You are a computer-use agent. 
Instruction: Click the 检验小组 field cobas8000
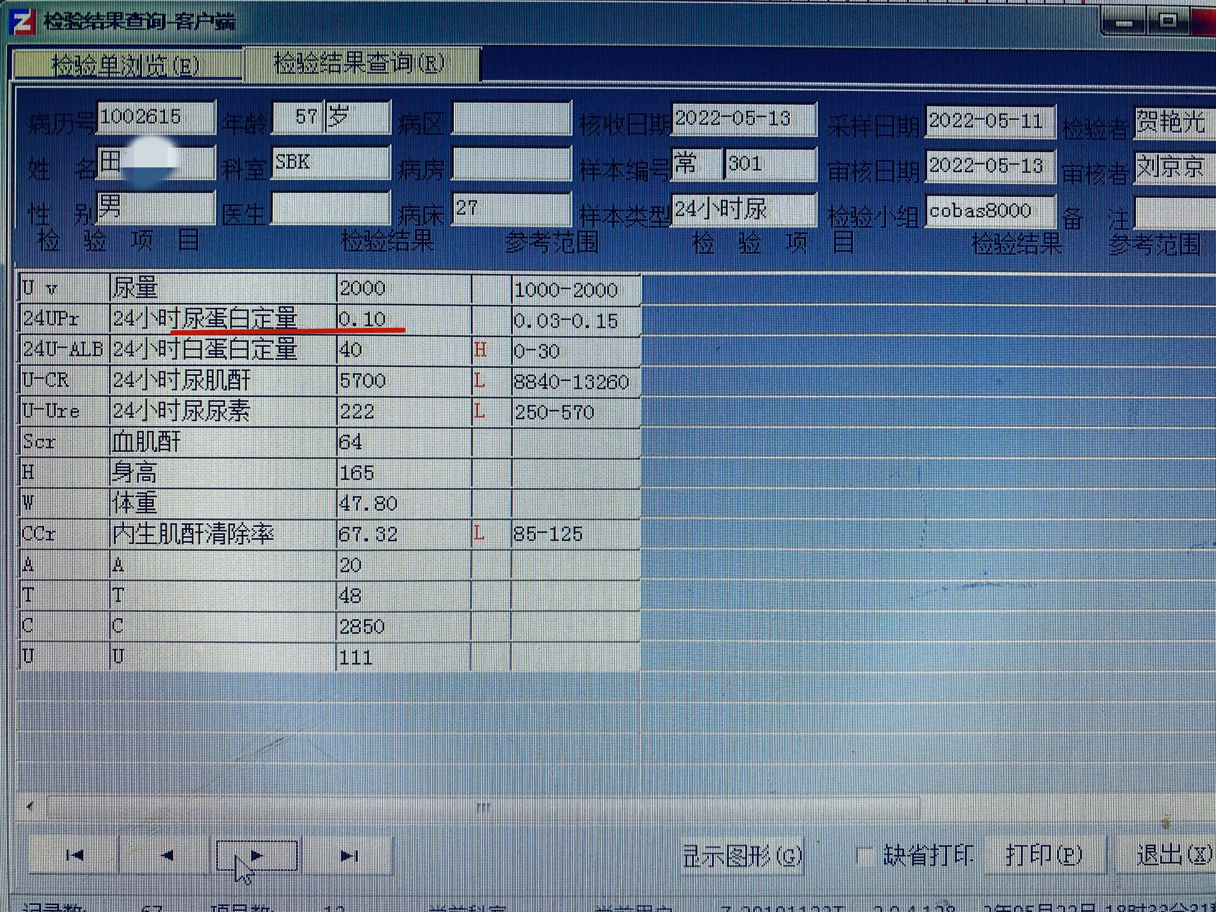(x=989, y=210)
